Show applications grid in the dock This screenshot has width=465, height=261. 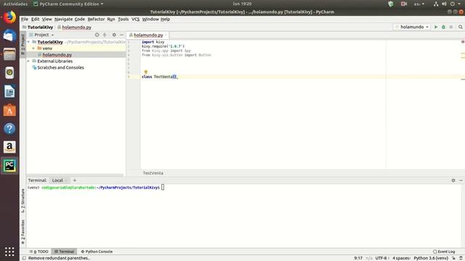(9, 252)
